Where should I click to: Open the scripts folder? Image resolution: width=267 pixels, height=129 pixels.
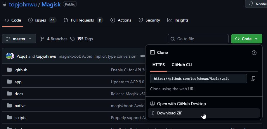pyautogui.click(x=20, y=118)
